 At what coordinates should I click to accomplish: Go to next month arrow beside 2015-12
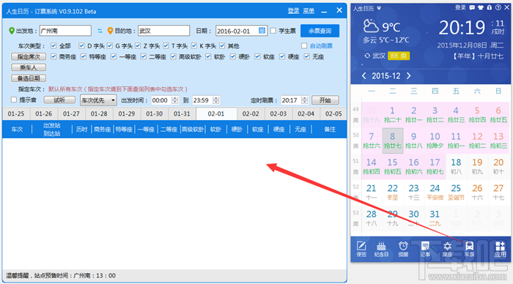click(409, 76)
